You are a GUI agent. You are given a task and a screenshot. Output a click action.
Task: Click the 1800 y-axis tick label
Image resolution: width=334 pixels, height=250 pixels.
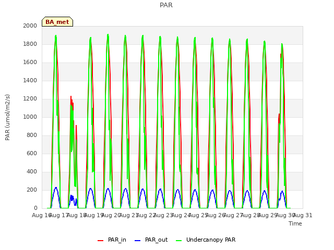coord(30,44)
